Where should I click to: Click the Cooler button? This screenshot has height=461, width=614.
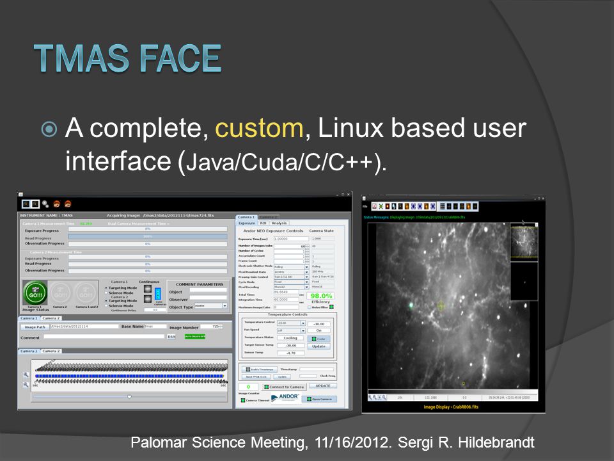(319, 339)
